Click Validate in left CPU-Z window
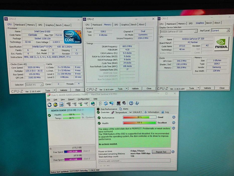The height and width of the screenshot is (176, 234). pyautogui.click(x=63, y=90)
